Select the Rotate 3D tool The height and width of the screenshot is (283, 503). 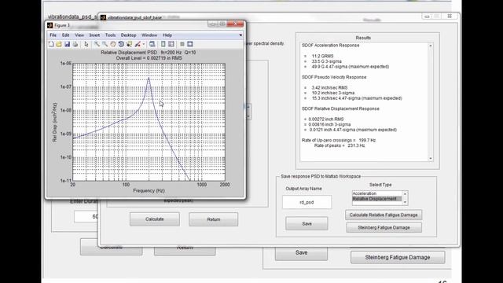(x=121, y=44)
